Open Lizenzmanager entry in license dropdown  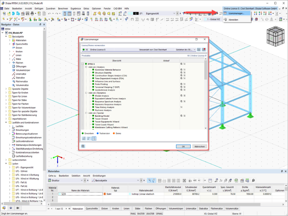(x=236, y=13)
